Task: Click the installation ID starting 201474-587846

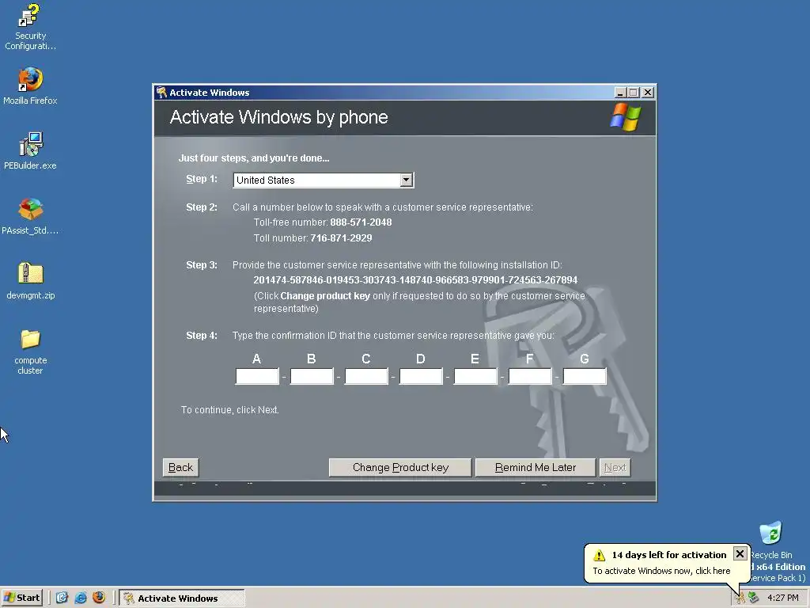Action: (415, 280)
